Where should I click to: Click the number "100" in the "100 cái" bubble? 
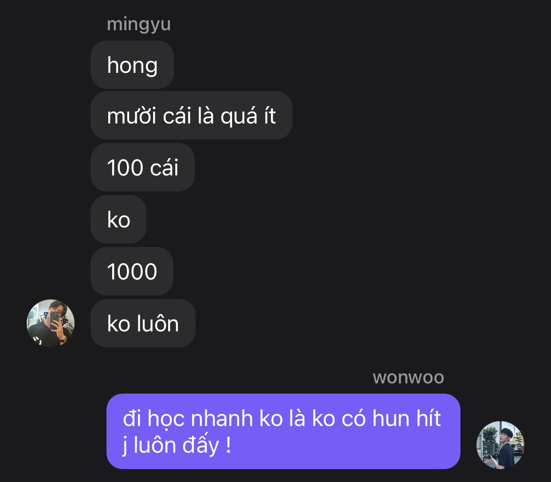125,168
